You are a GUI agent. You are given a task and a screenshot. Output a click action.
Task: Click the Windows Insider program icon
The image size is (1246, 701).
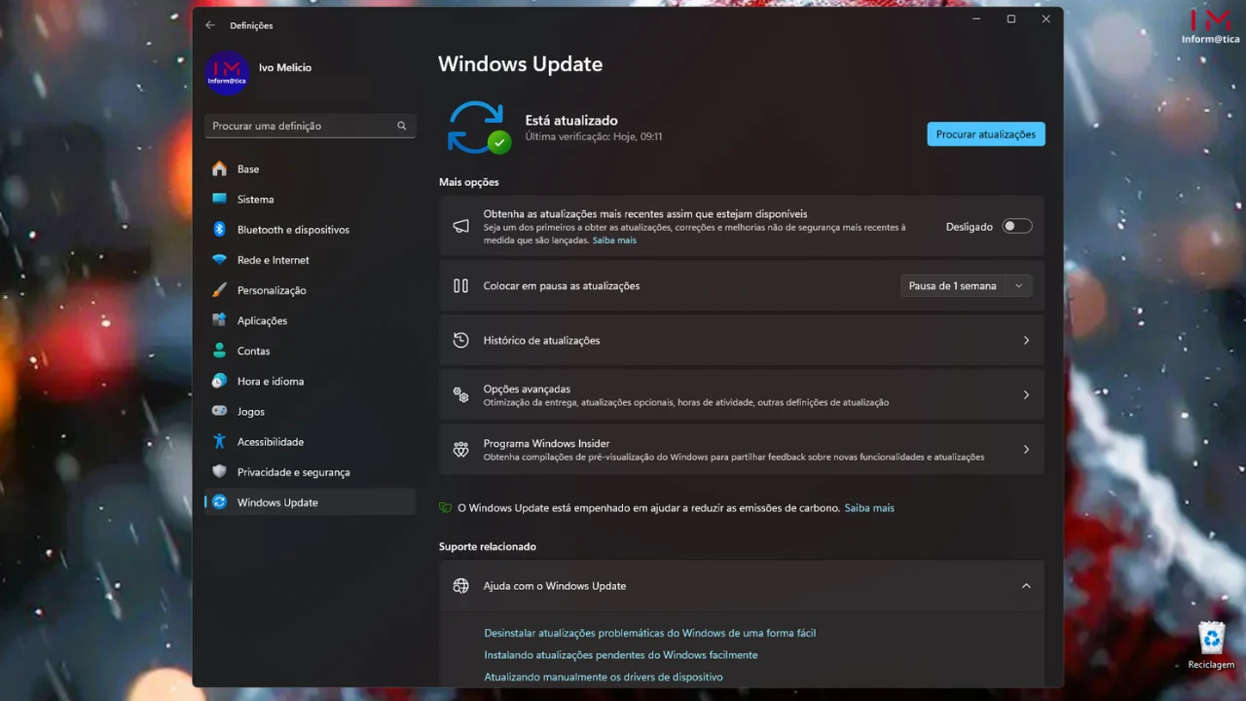(461, 450)
